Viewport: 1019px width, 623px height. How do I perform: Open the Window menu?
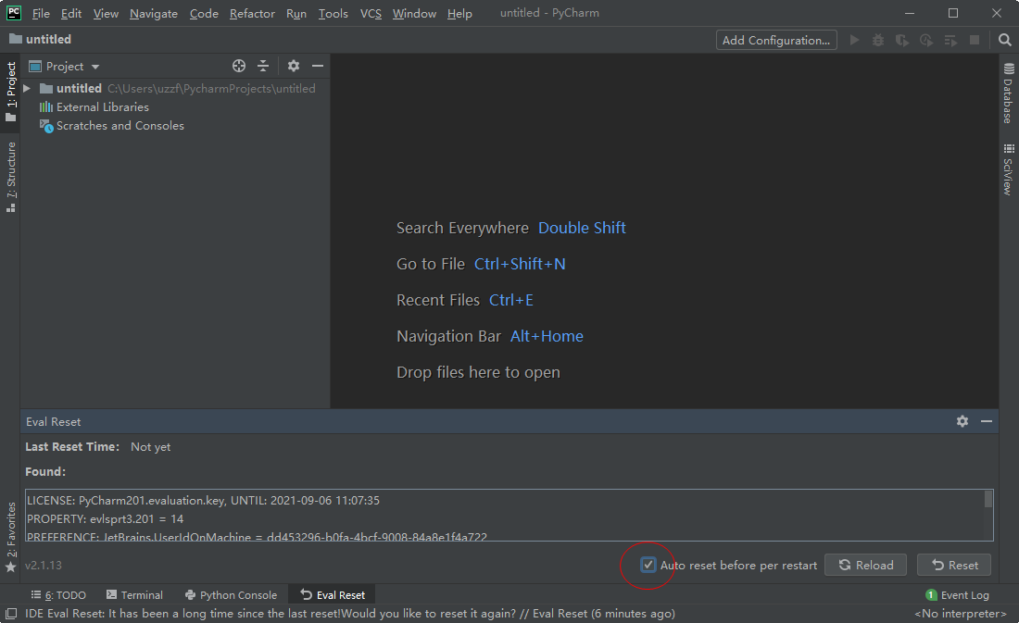tap(414, 14)
